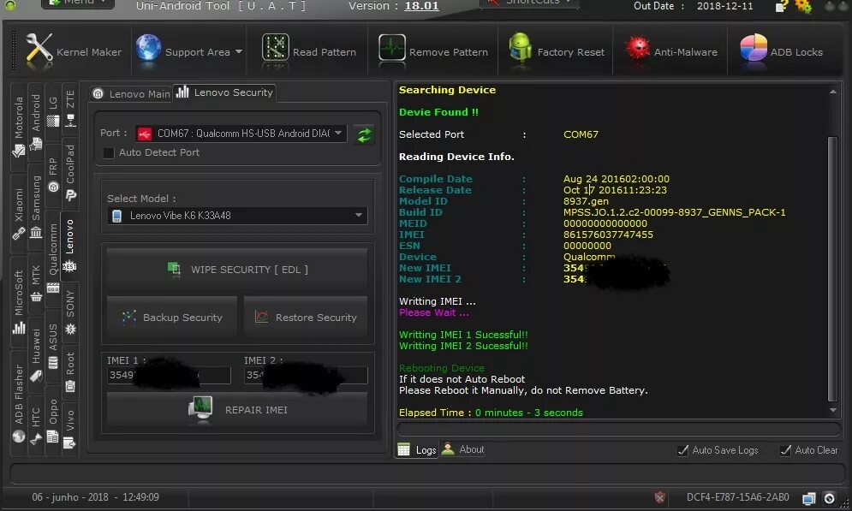Click the Restore Security button
Image resolution: width=852 pixels, height=511 pixels.
(306, 318)
